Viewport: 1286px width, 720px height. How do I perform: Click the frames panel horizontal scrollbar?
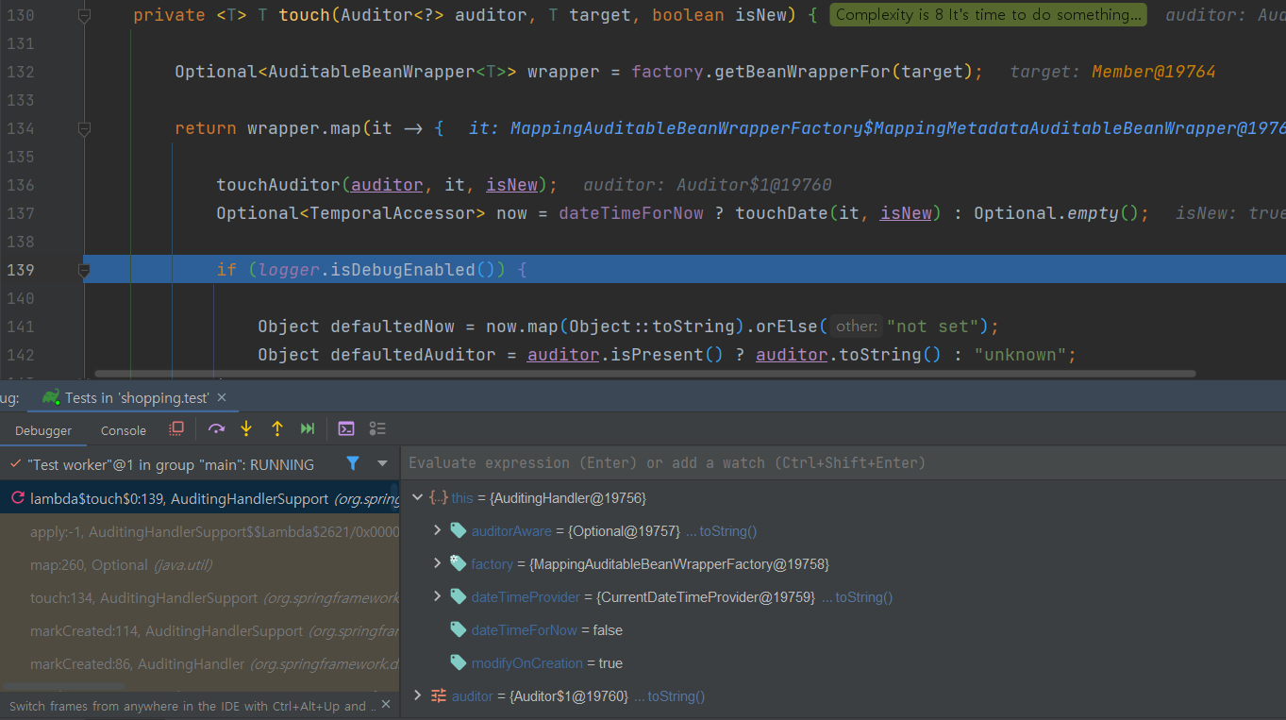(64, 687)
